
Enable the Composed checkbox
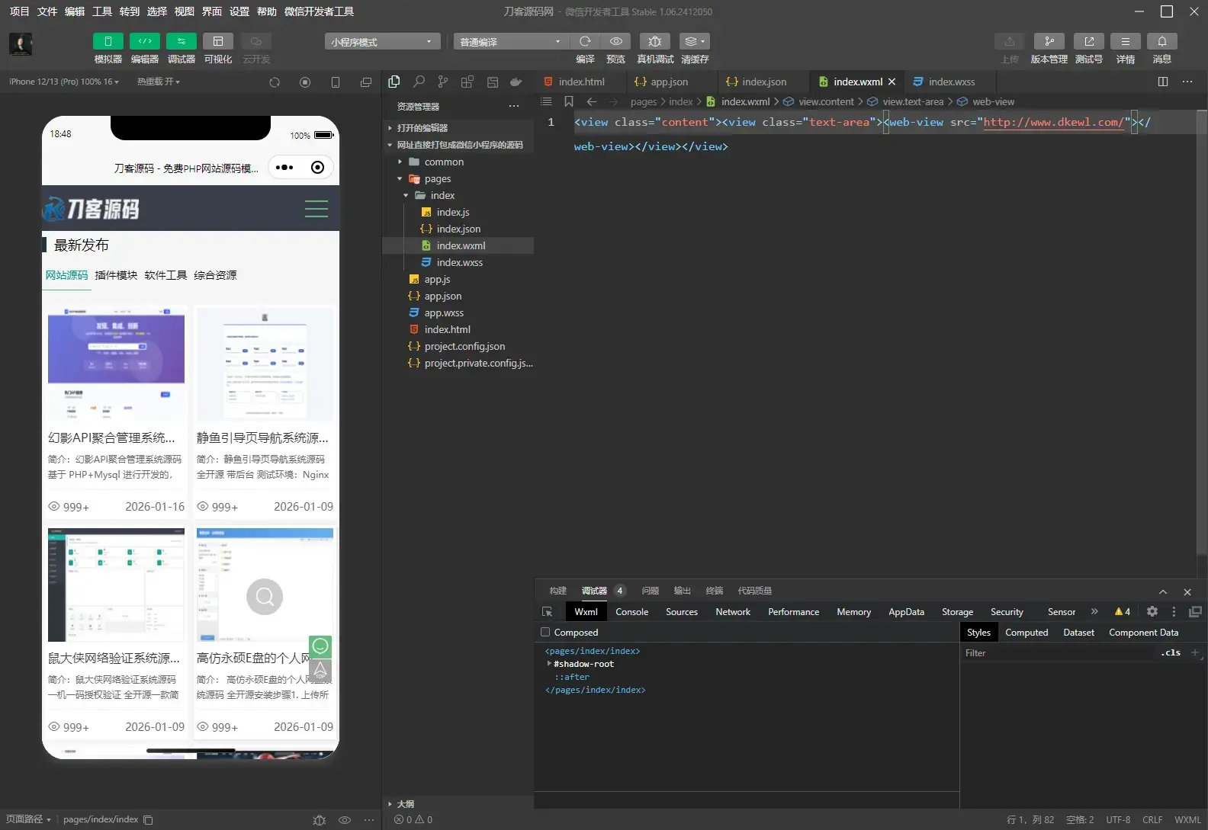(545, 633)
